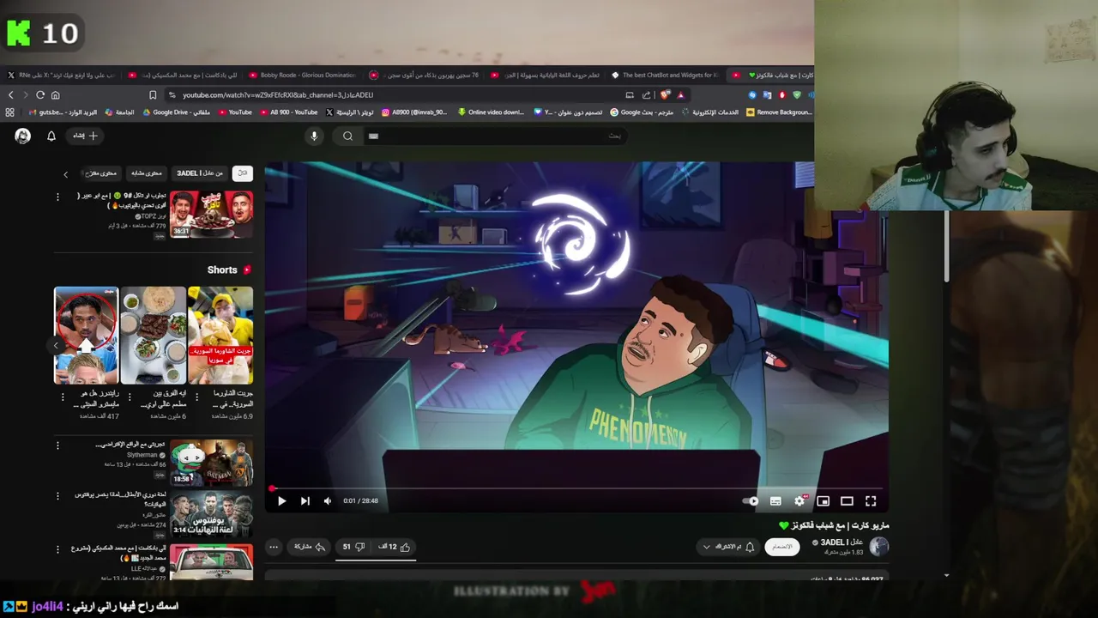Open options for the TOPZ video

[57, 197]
